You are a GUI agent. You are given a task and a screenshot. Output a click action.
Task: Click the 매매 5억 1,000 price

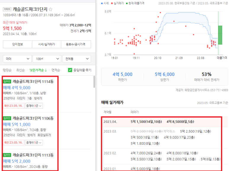point(17,125)
